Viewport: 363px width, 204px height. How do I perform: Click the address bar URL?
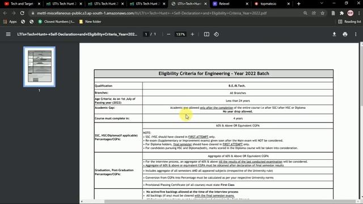click(151, 13)
